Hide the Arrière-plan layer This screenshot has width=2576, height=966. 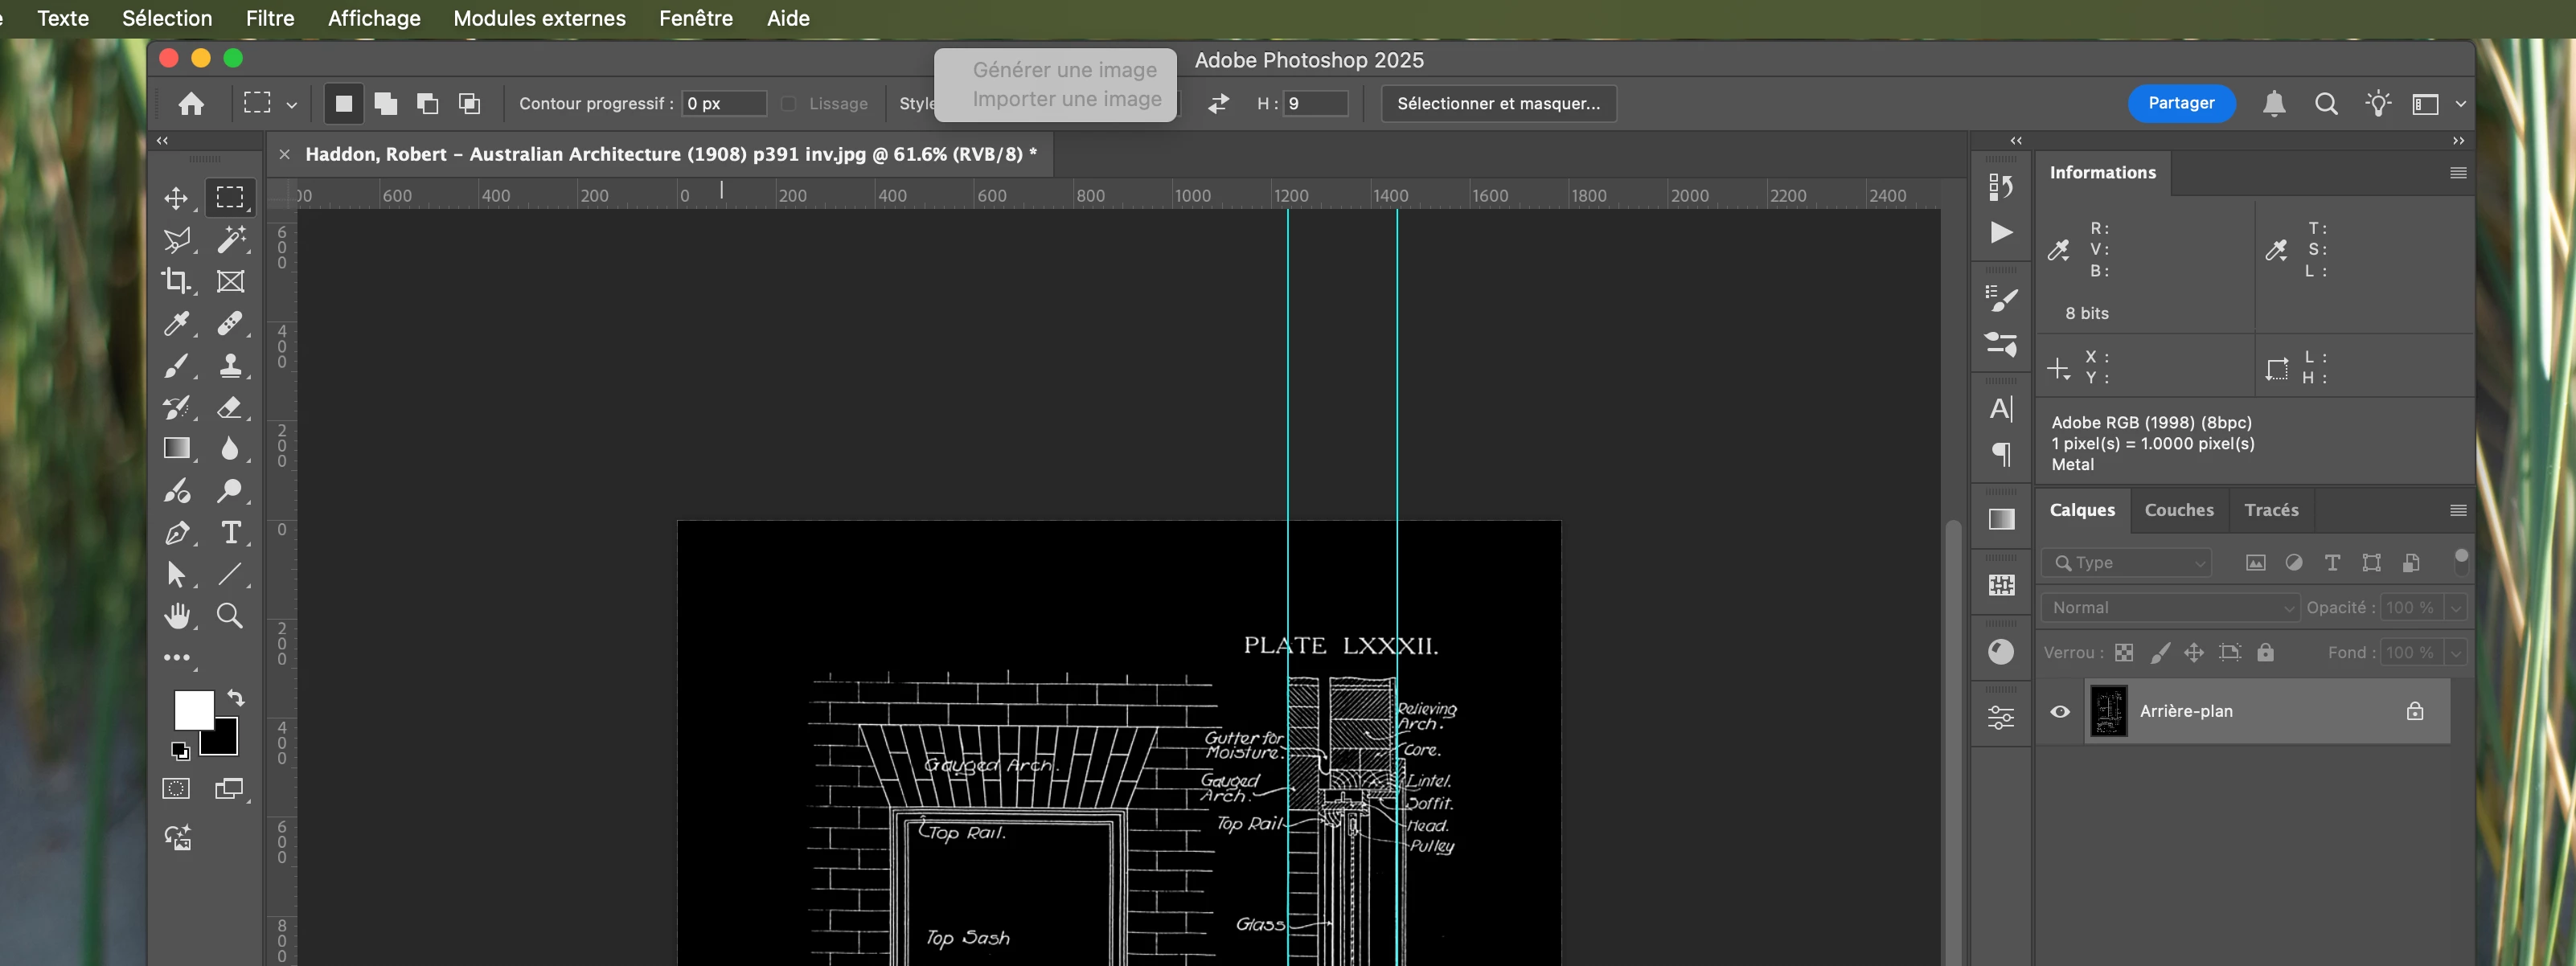[x=2060, y=711]
